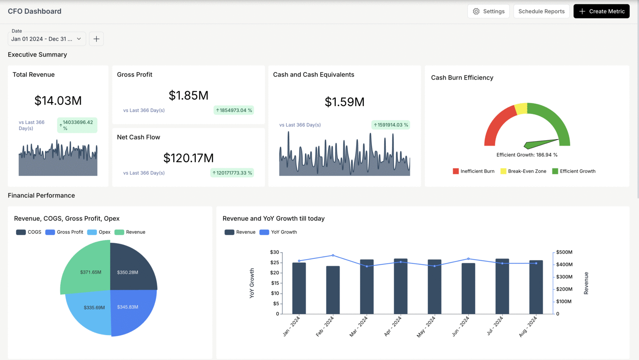Click the 14033696.42 % change badge
639x360 pixels.
pos(77,125)
